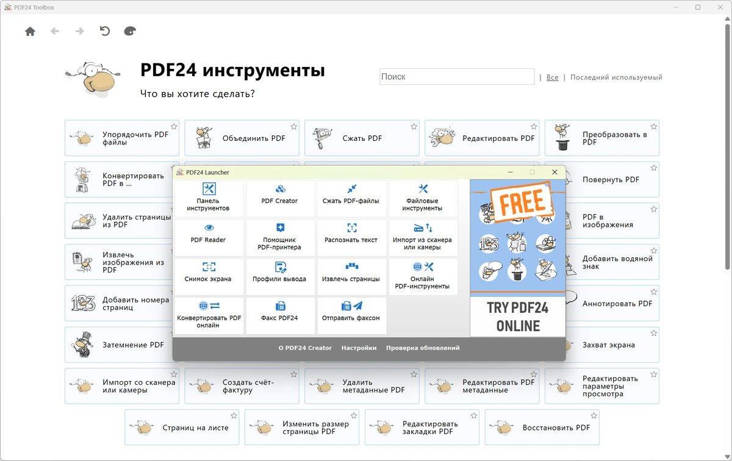Open Отправить факсом tile
Viewport: 732px width, 461px height.
[351, 315]
